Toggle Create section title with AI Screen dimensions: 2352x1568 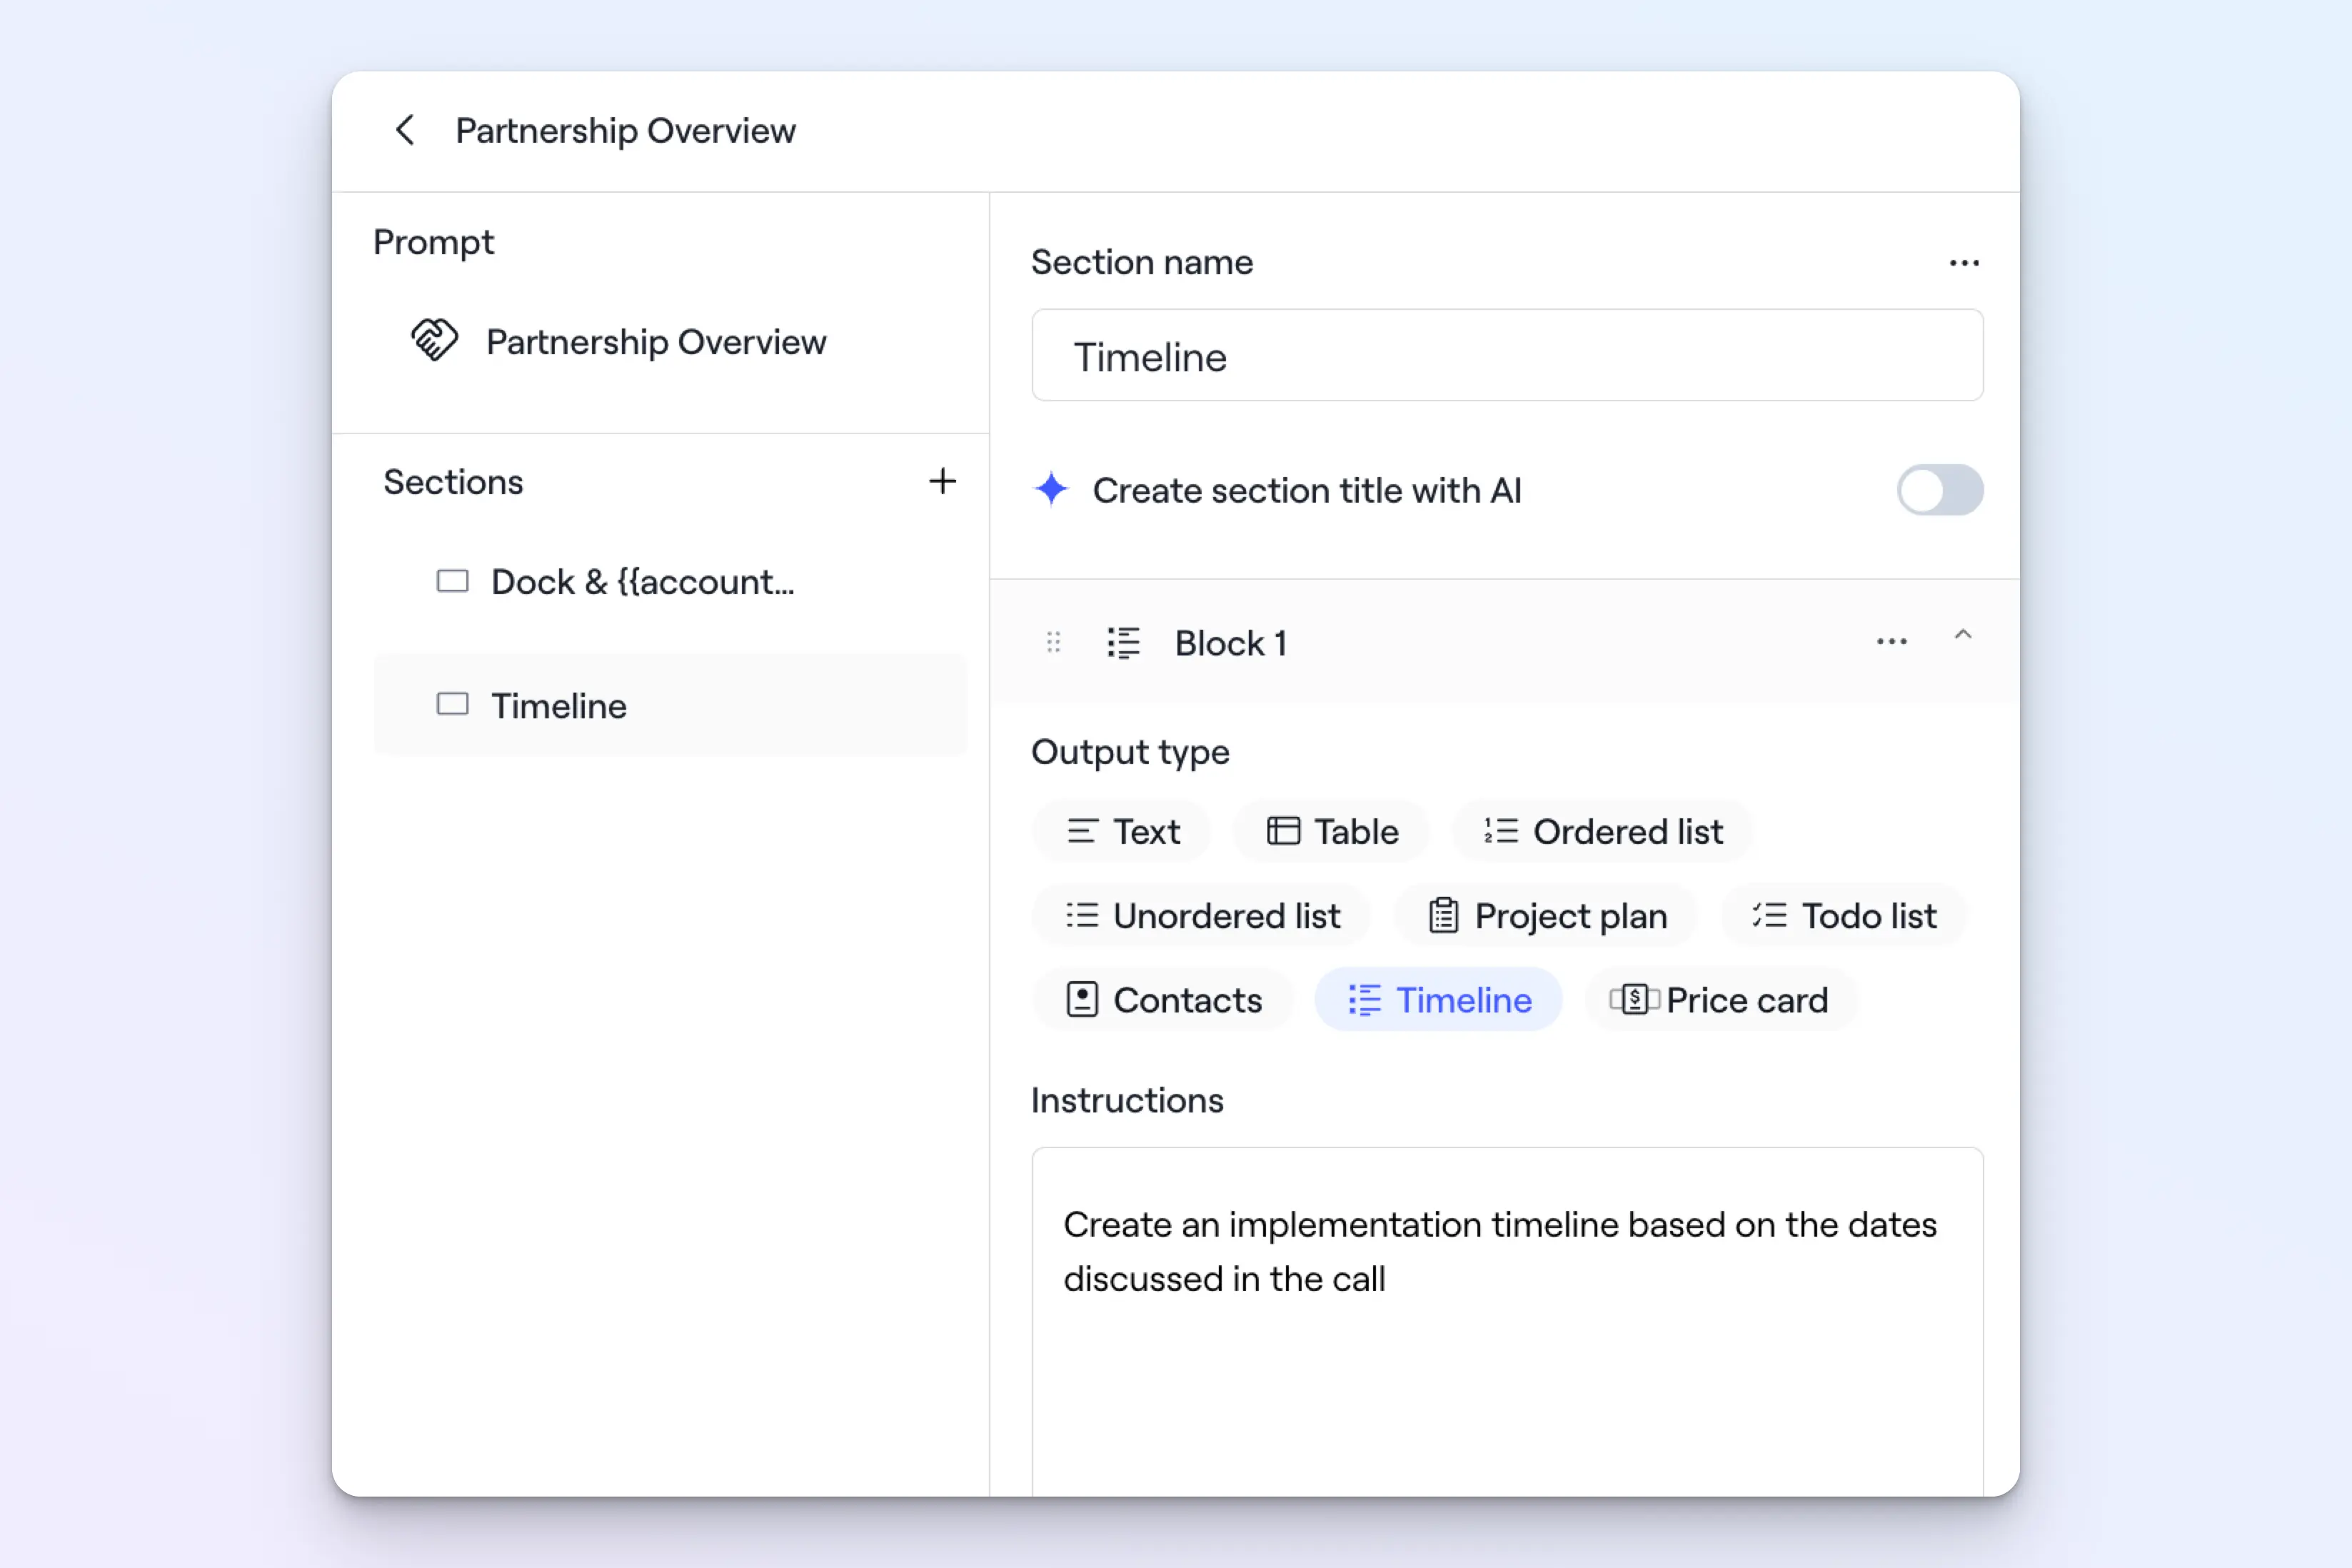[1939, 490]
